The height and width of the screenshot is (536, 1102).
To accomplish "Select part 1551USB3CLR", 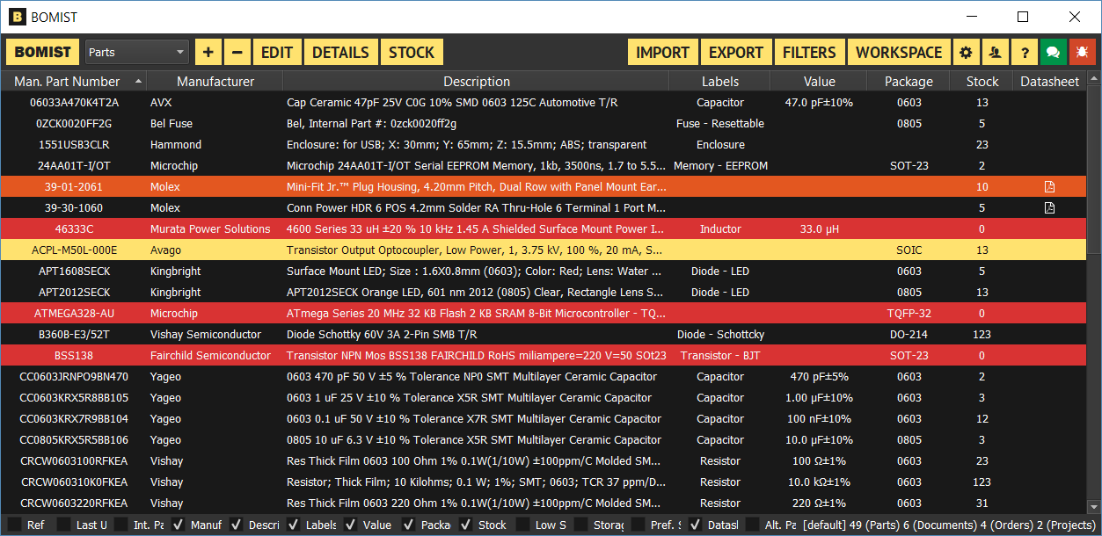I will tap(543, 145).
